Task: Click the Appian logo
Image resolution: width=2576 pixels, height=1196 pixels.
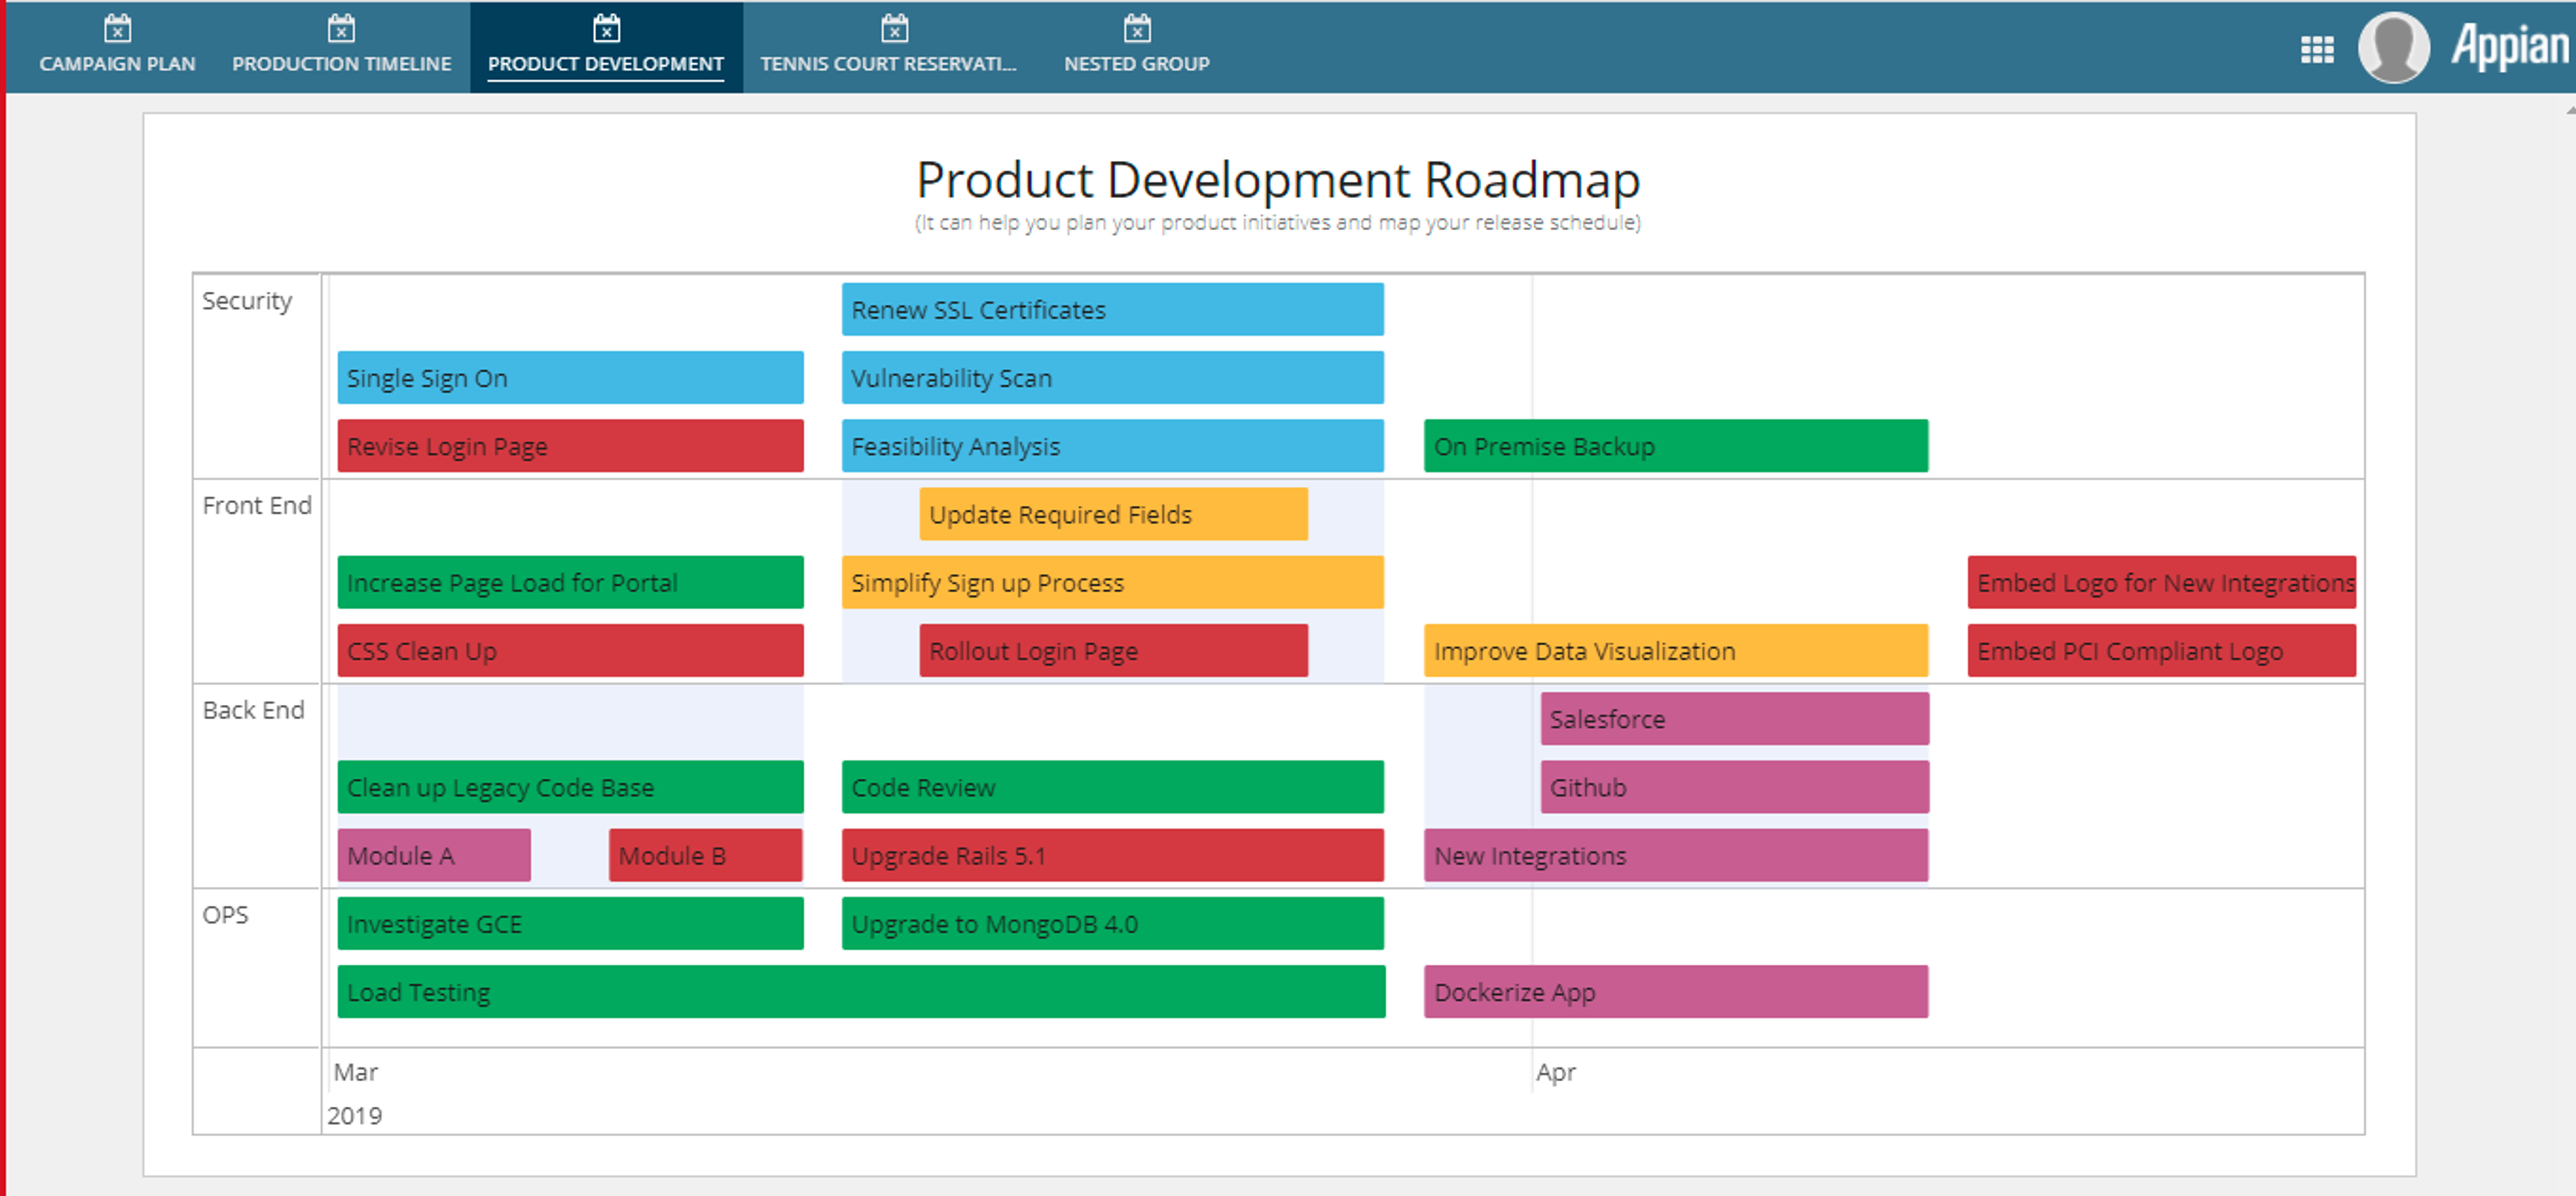Action: (x=2509, y=47)
